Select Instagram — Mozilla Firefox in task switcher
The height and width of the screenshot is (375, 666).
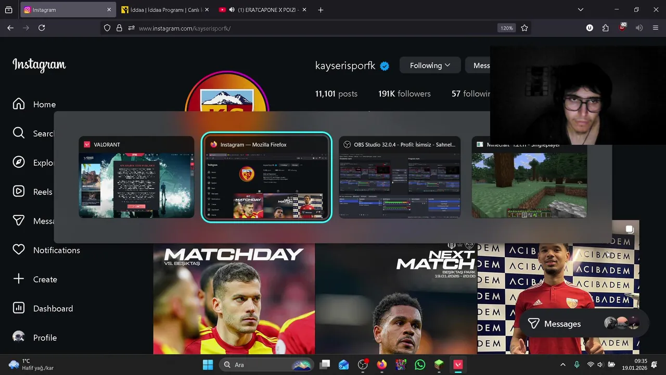(266, 178)
